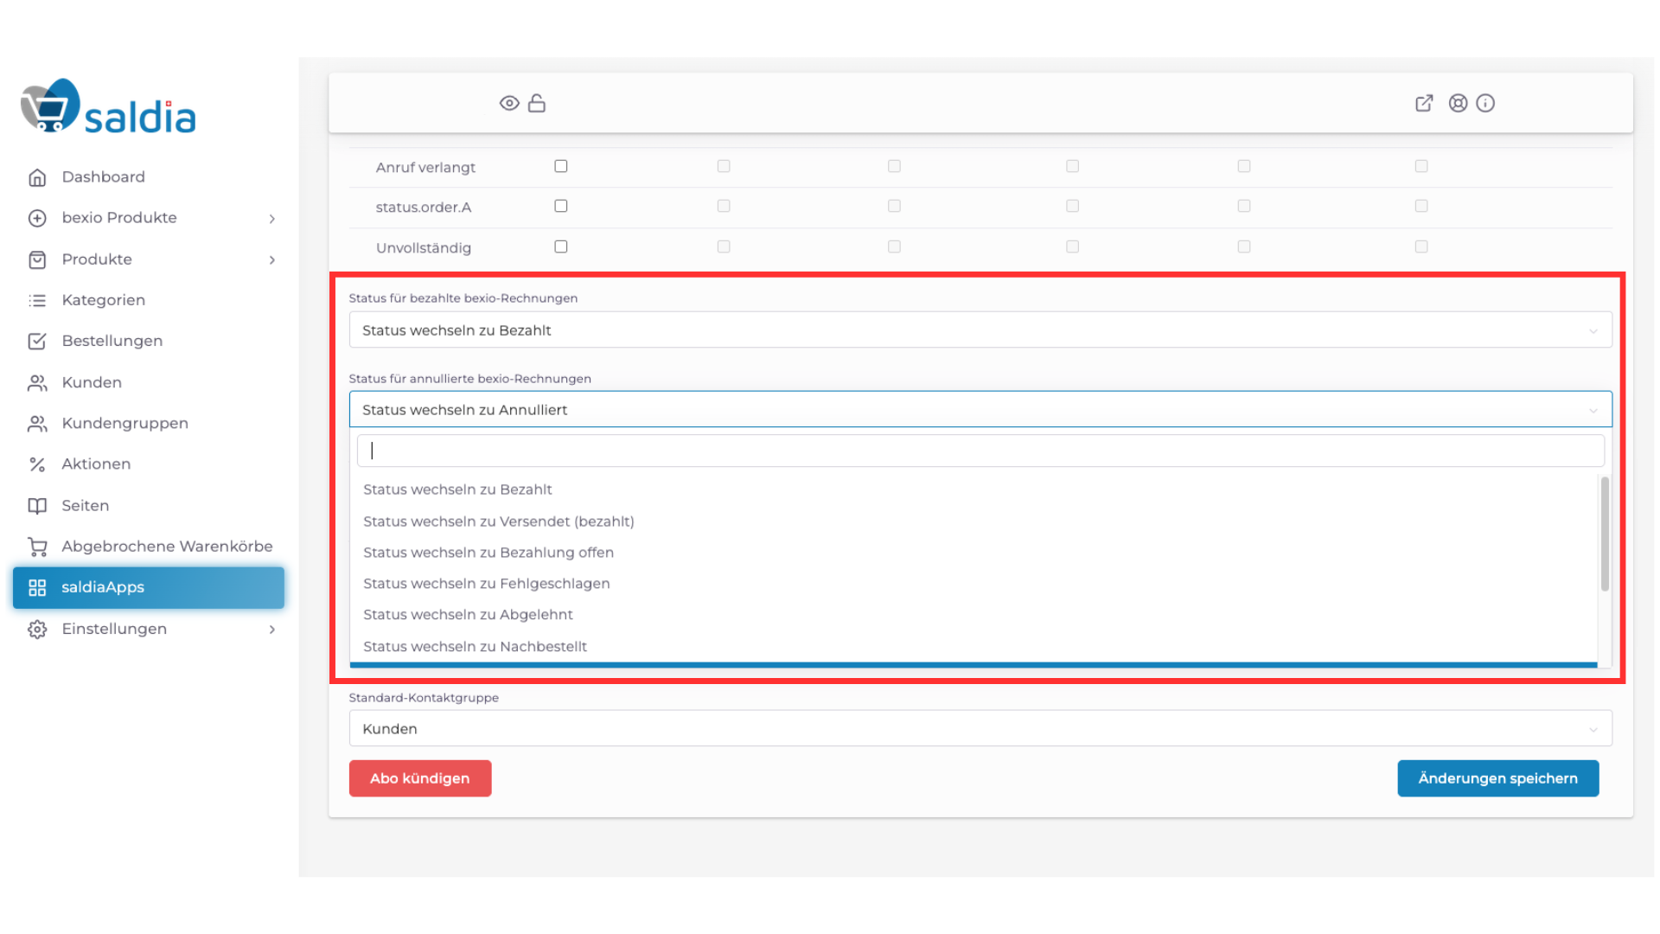Click the lifebuoy support icon
The height and width of the screenshot is (934, 1660).
point(1458,103)
